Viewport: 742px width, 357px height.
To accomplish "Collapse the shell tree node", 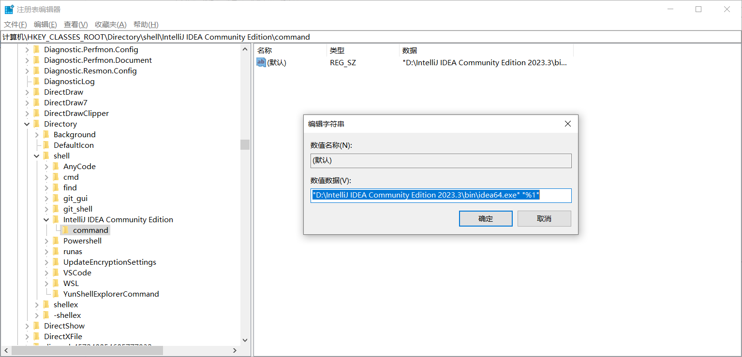I will tap(37, 156).
